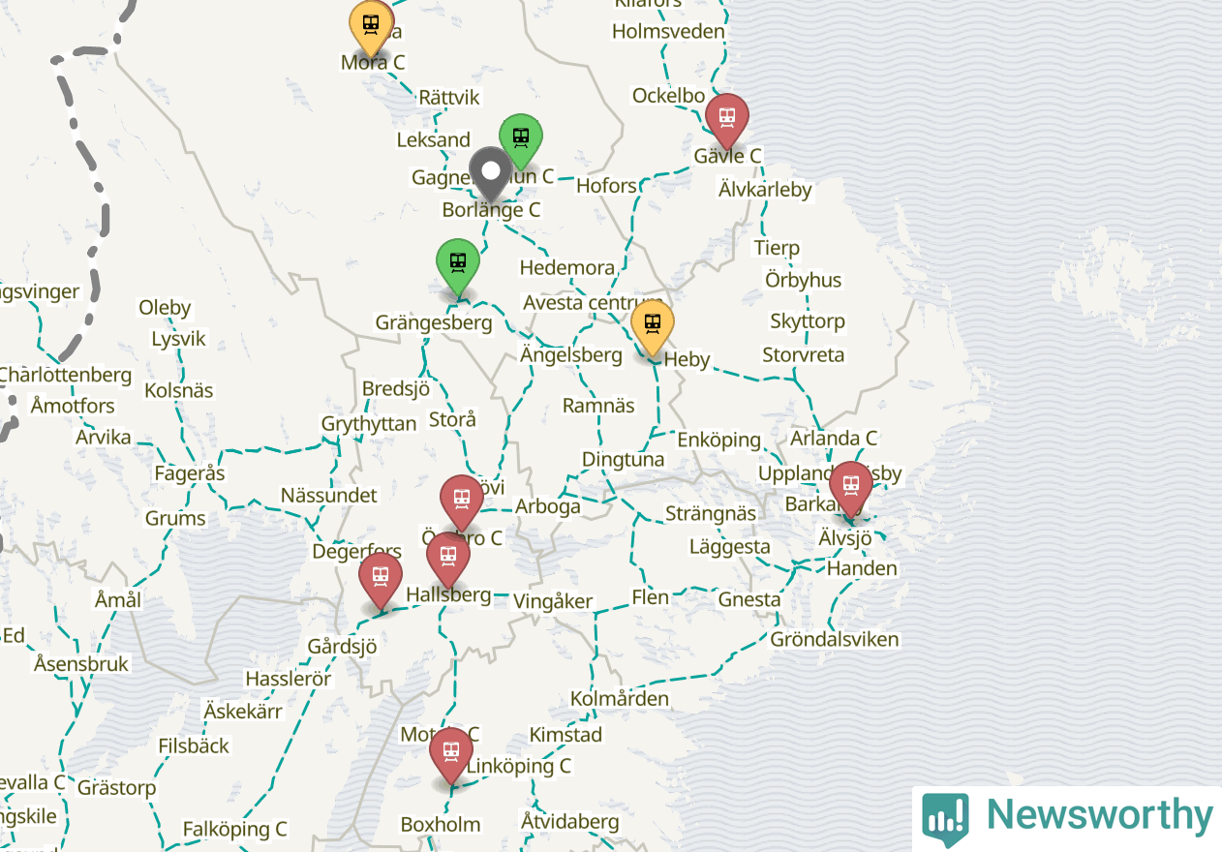
Task: Click the Gröndalsviken label
Action: click(834, 639)
